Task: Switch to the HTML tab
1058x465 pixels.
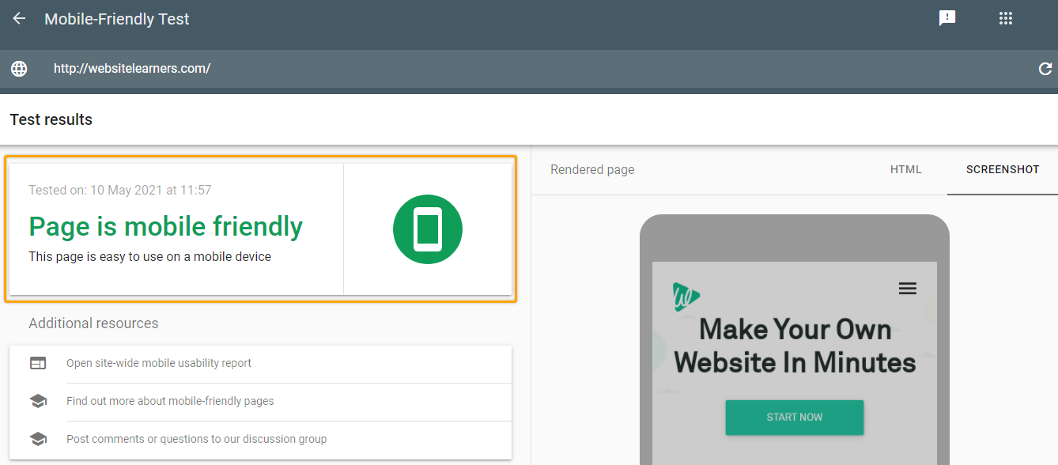Action: 906,169
